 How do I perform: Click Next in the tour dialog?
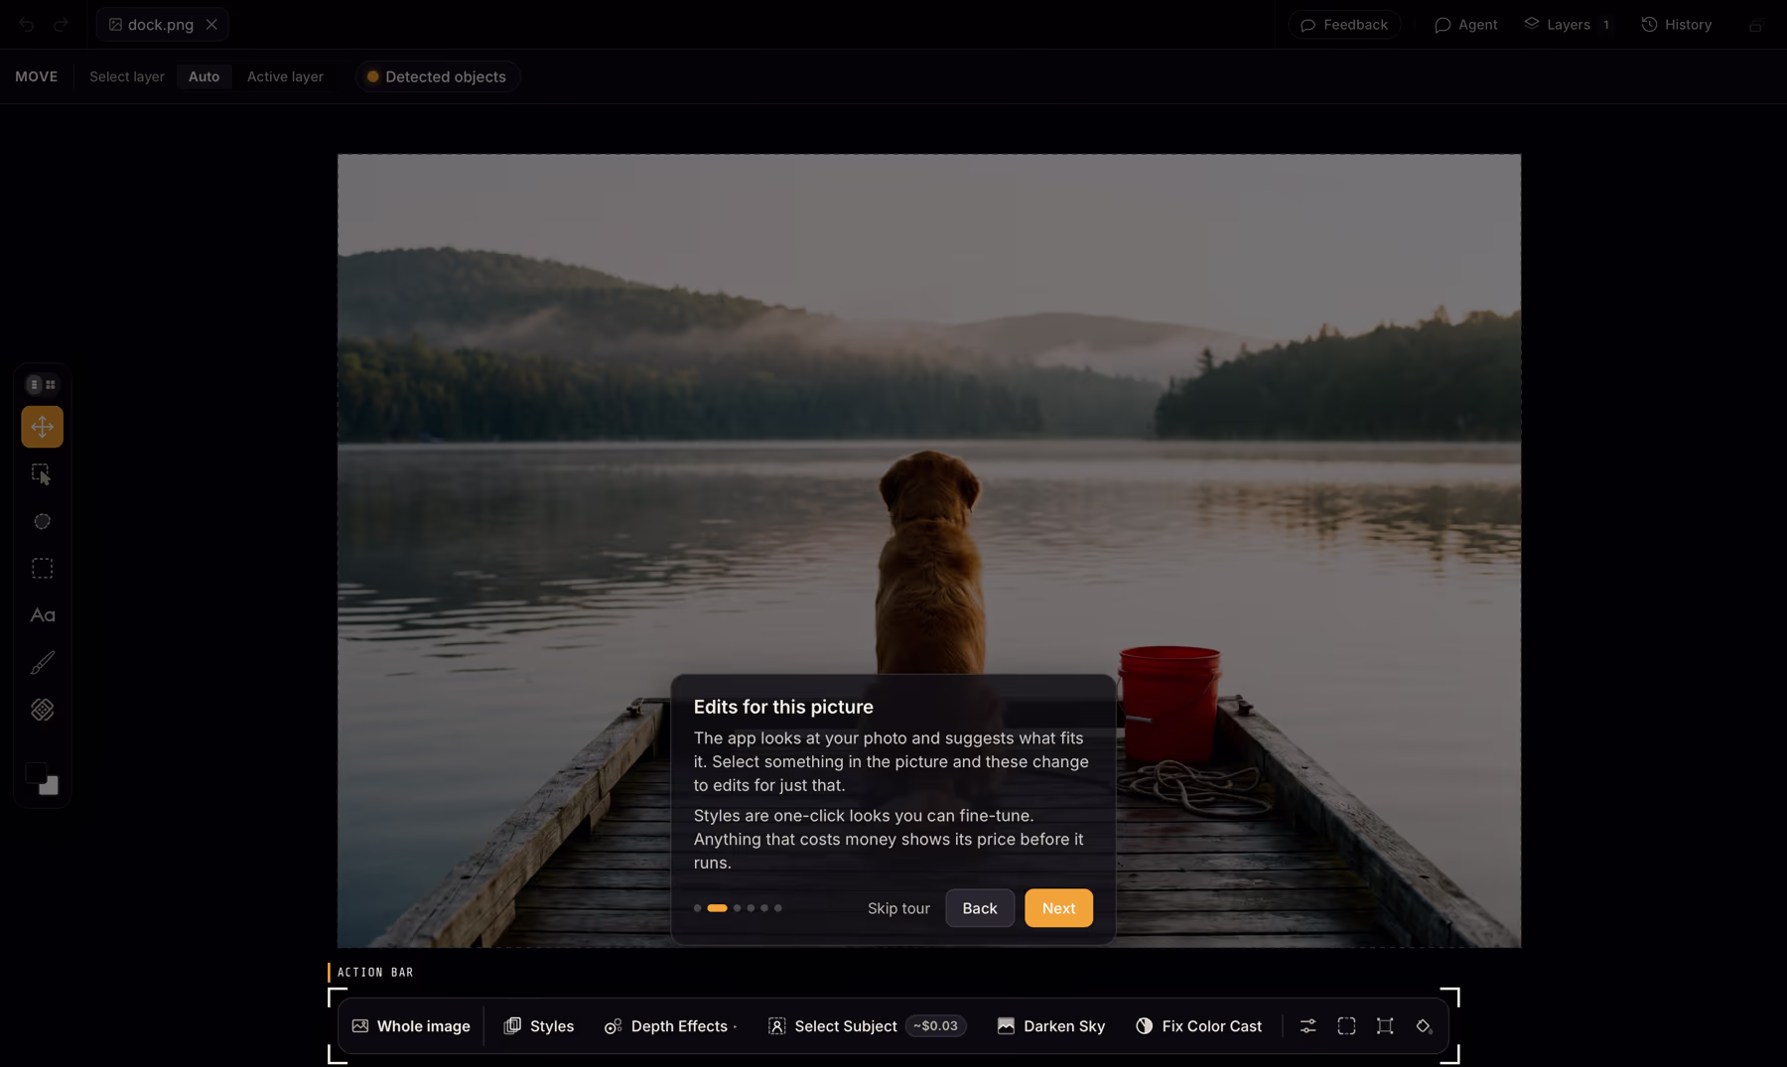click(1058, 908)
